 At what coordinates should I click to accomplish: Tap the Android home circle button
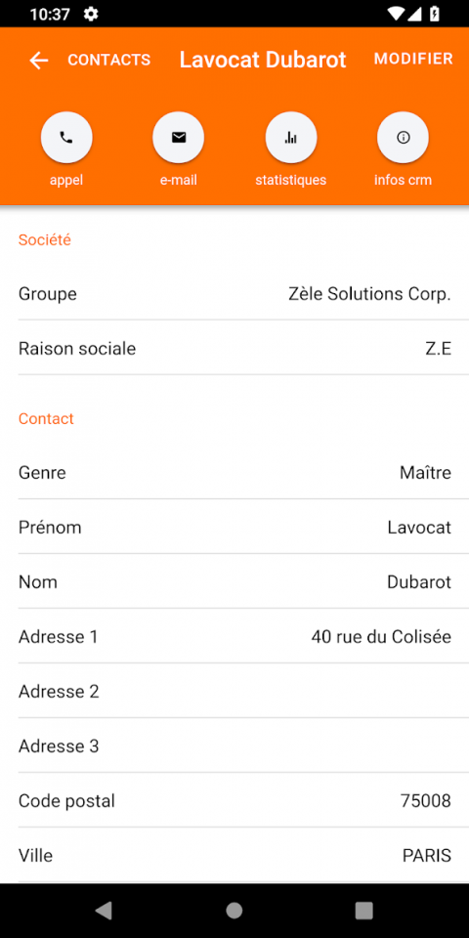[x=234, y=911]
